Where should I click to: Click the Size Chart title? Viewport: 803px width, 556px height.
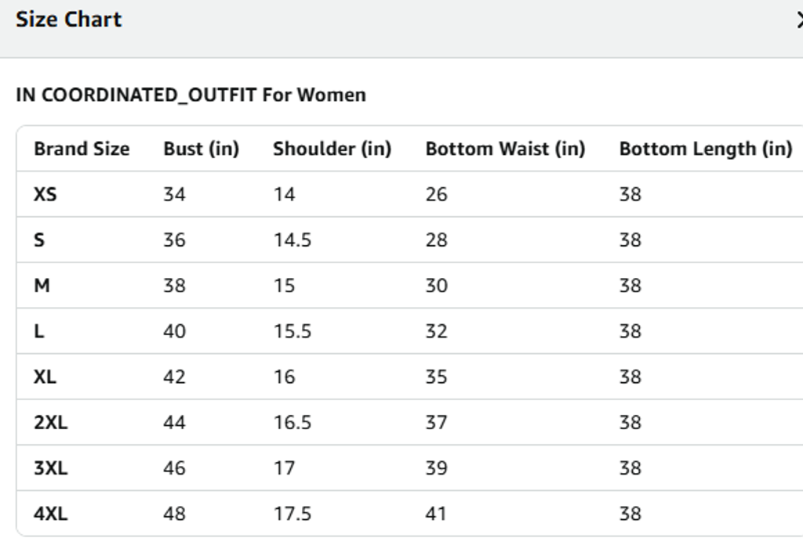coord(69,20)
